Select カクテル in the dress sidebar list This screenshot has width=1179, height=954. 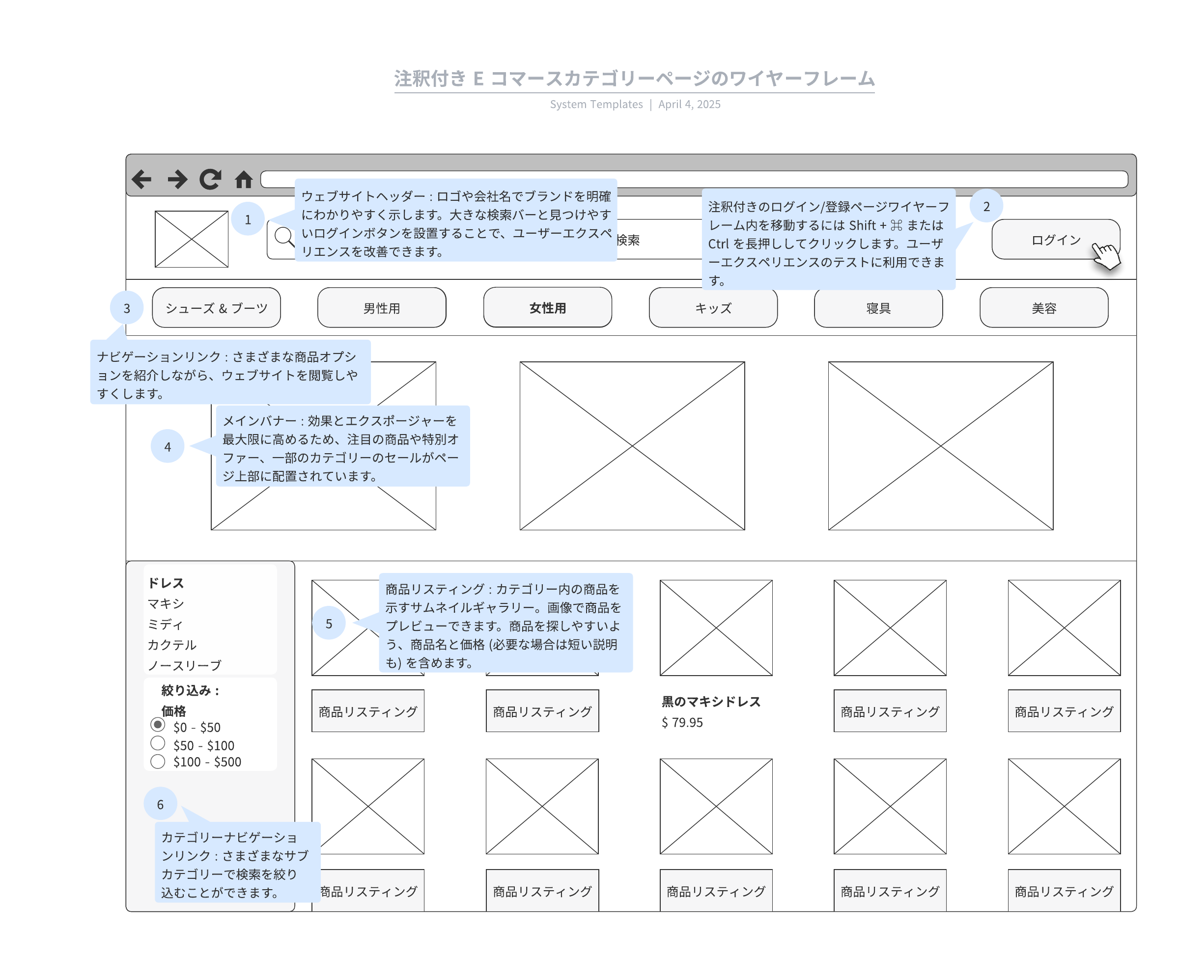[x=171, y=645]
